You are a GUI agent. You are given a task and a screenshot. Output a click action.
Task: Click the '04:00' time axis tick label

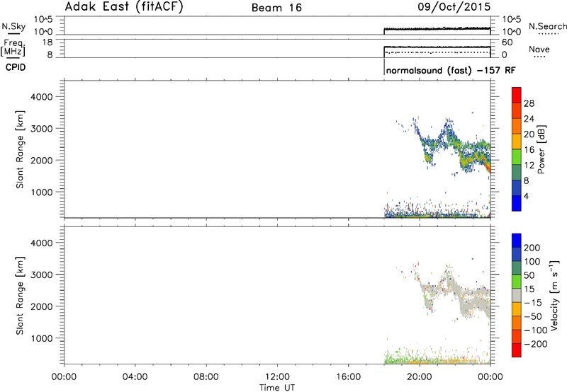coord(135,377)
